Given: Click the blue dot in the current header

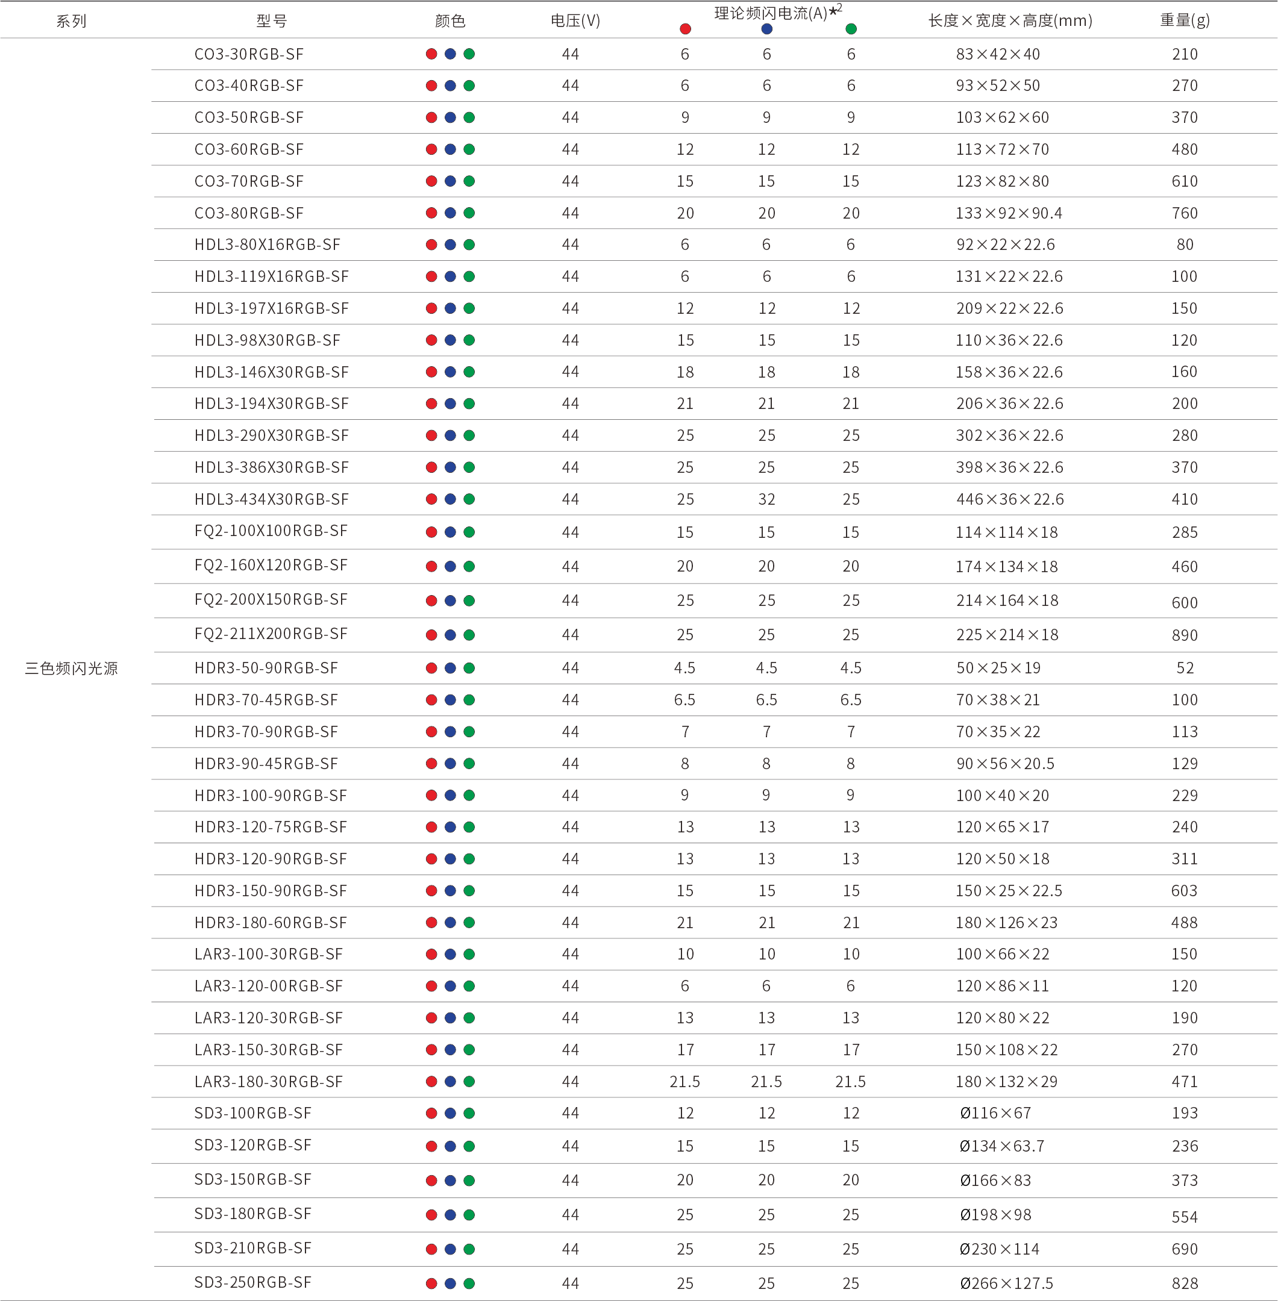Looking at the screenshot, I should 766,29.
